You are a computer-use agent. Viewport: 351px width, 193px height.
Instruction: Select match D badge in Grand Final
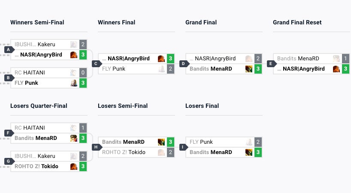[x=183, y=64]
